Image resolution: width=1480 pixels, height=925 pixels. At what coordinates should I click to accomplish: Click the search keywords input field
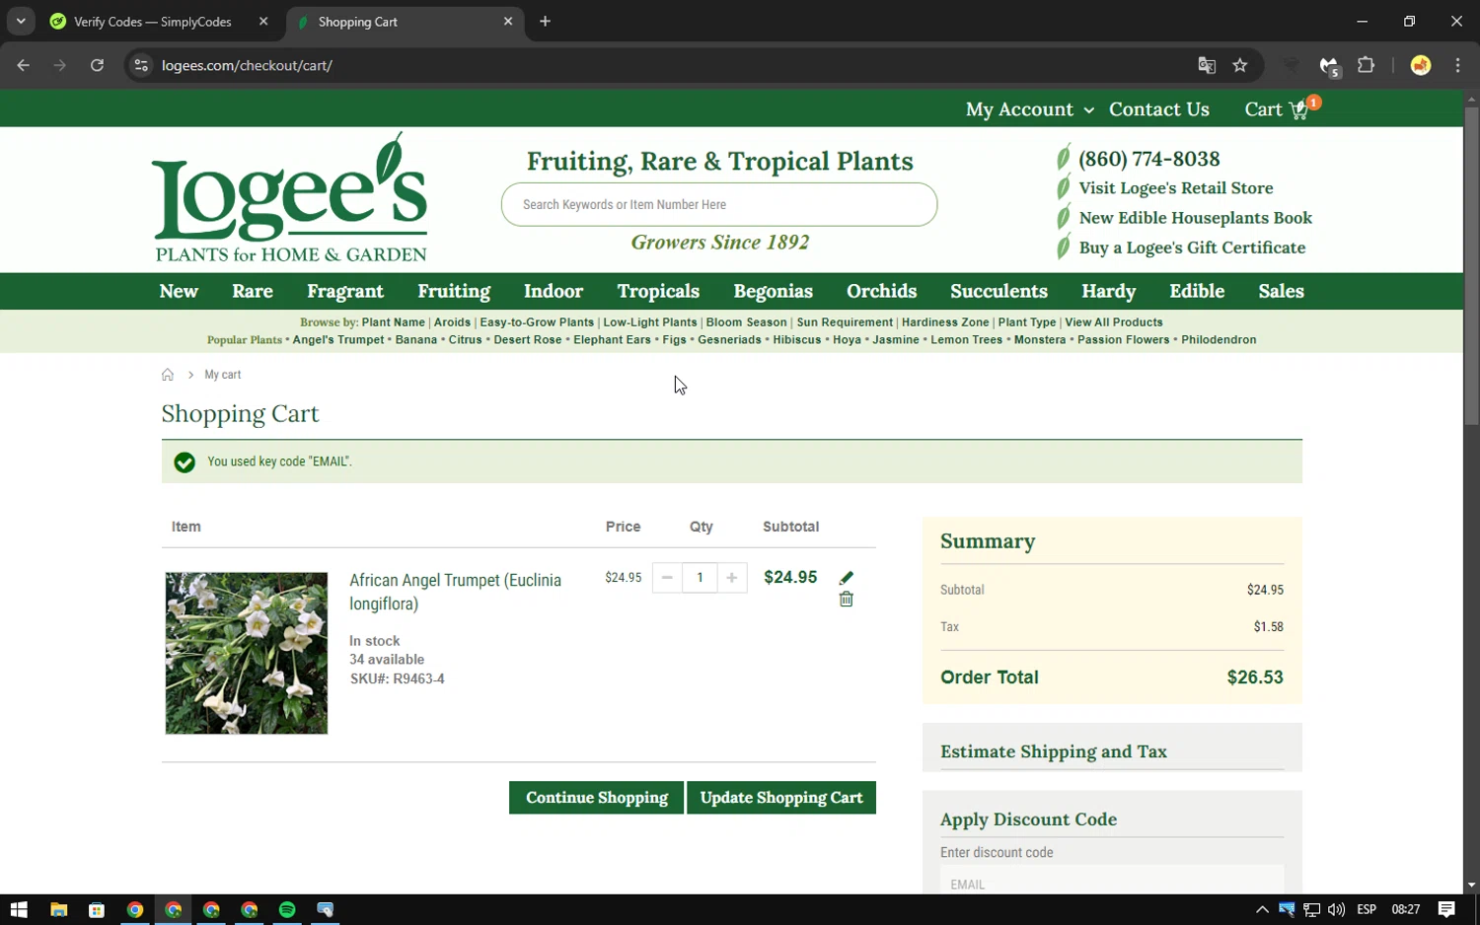(x=719, y=204)
